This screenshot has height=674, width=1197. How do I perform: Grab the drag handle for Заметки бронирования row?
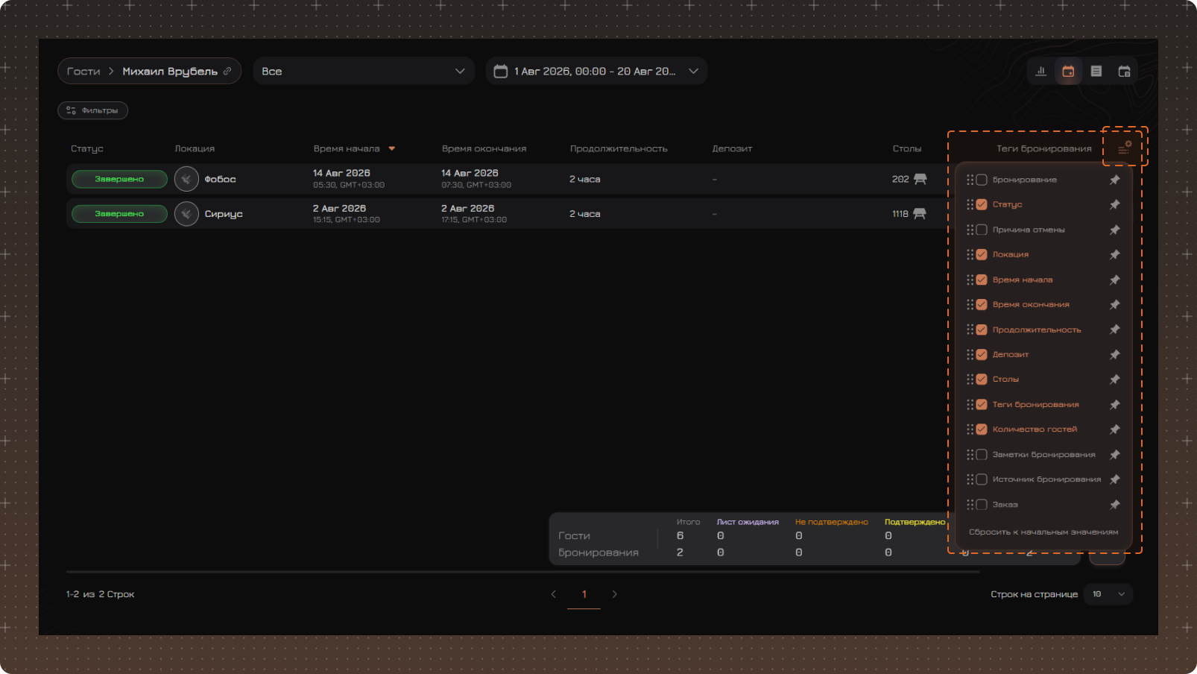(x=970, y=455)
